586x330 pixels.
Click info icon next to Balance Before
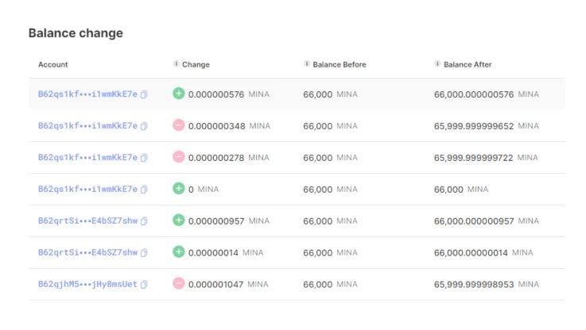coord(307,64)
